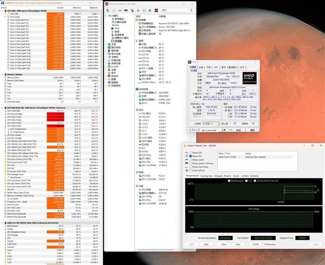Open the 处理器 #1 selection dropdown
The image size is (325, 265).
[x=212, y=124]
